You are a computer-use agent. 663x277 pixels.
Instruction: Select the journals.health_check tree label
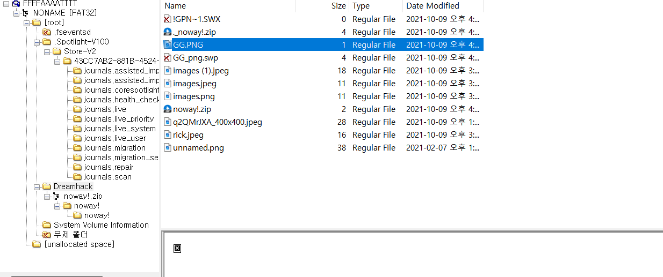(x=121, y=100)
